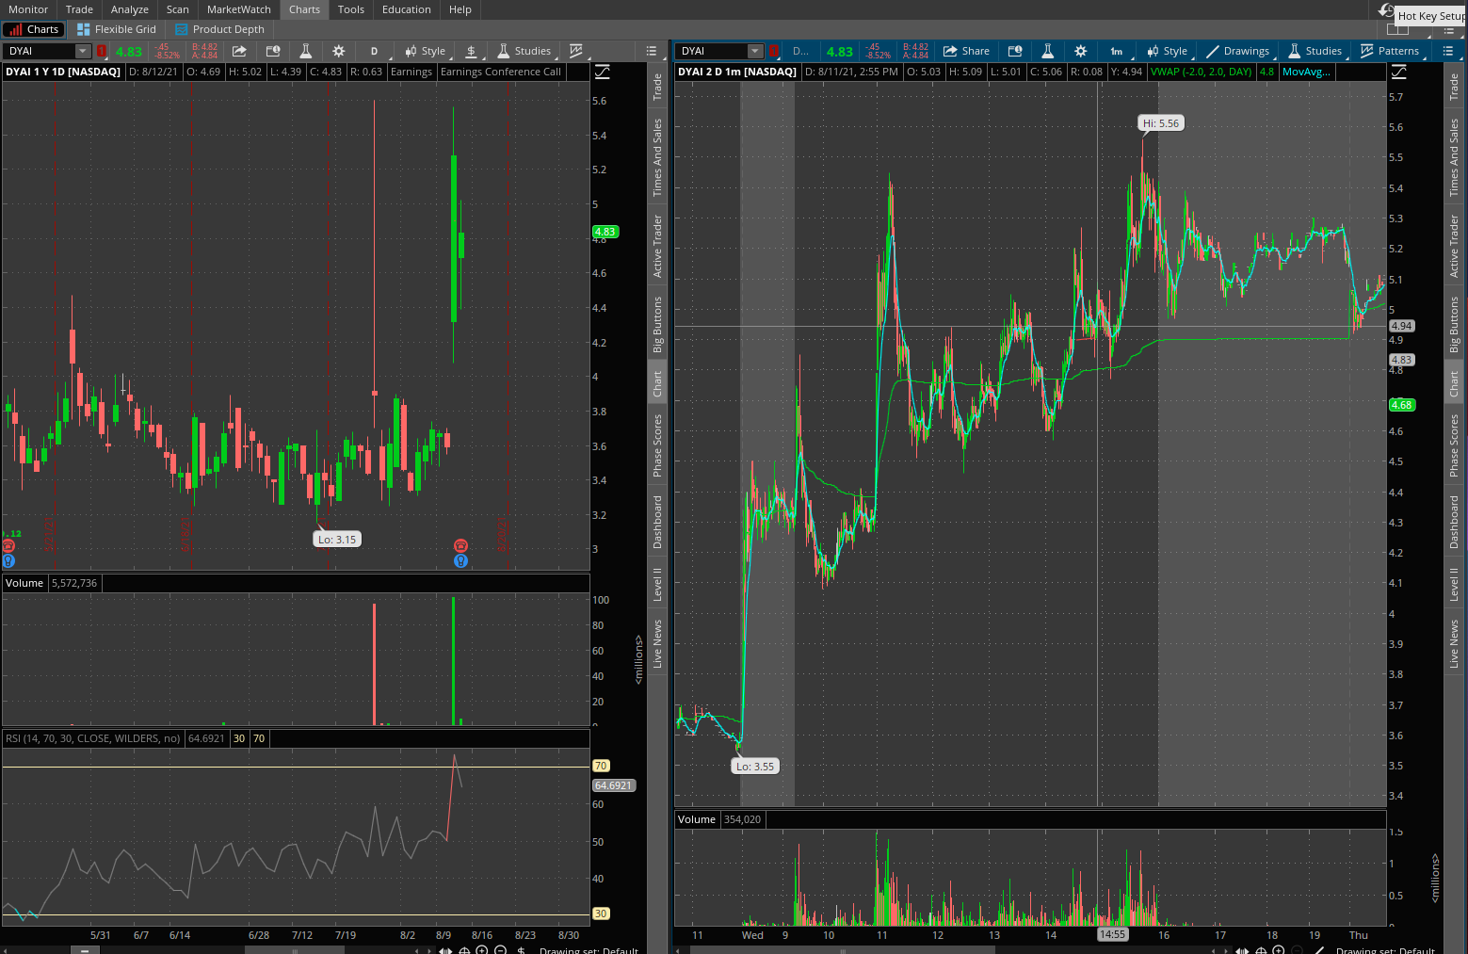Image resolution: width=1468 pixels, height=954 pixels.
Task: Open the Trade side panel of left chart
Action: [x=657, y=87]
